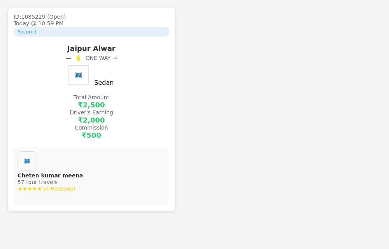Open the (4 Reviews) link
Screen dimensions: 389x249
pyautogui.click(x=59, y=189)
